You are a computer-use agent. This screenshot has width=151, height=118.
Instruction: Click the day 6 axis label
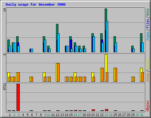(32, 115)
